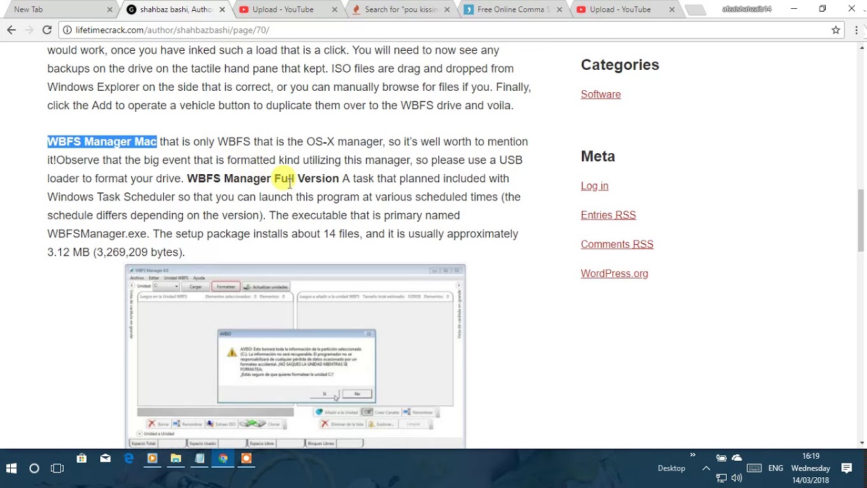Click the forward navigation arrow

click(29, 30)
